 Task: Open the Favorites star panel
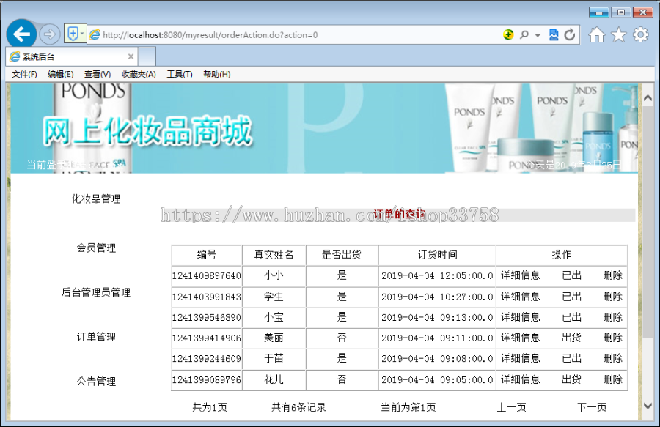coord(618,34)
